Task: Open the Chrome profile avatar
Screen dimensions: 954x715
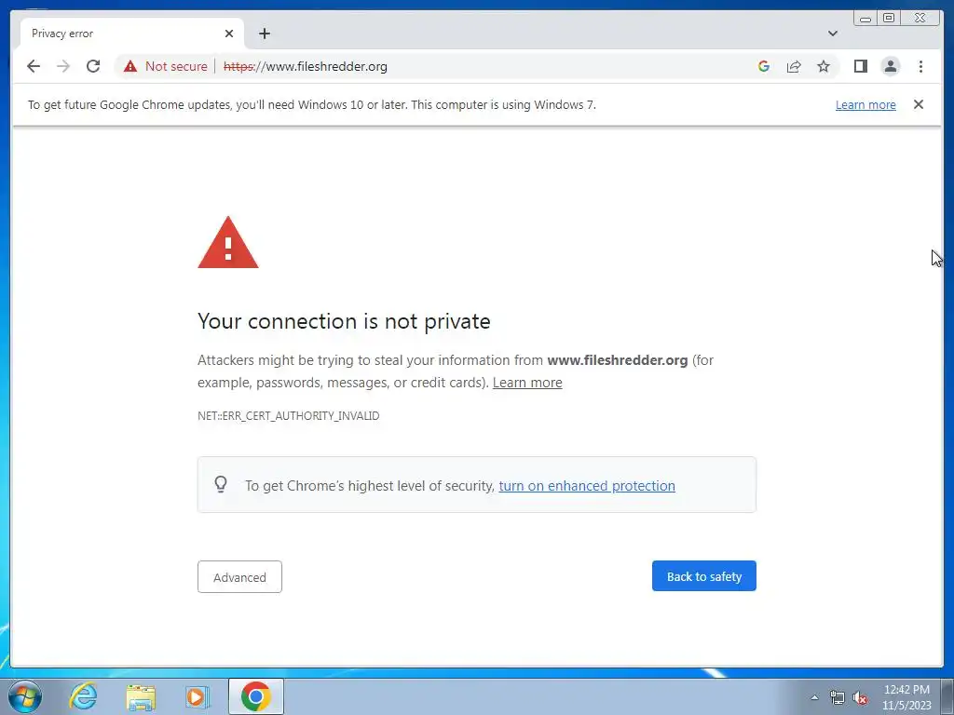Action: (x=890, y=66)
